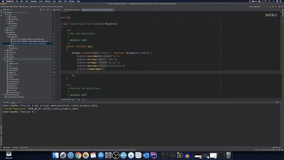Open Outlook from the Dock
284x160 pixels.
(x=146, y=155)
